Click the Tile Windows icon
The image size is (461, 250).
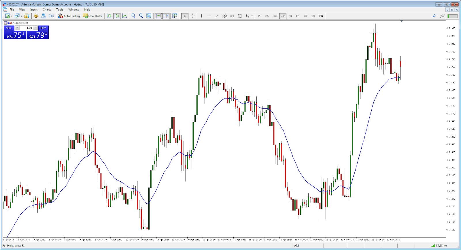click(149, 16)
